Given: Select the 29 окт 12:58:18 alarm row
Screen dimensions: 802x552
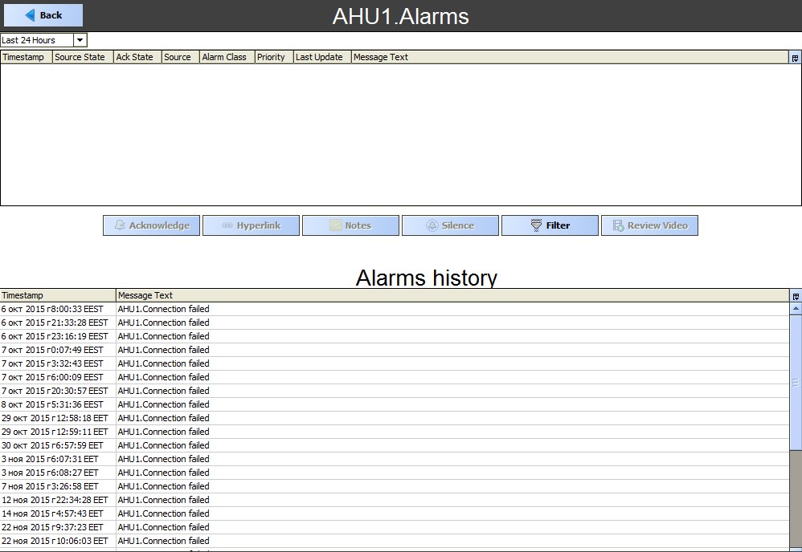Looking at the screenshot, I should pos(395,418).
